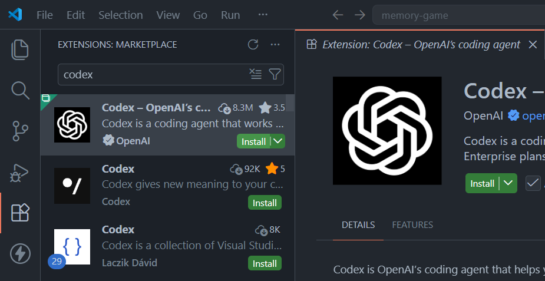Open Extensions panel more actions menu
The height and width of the screenshot is (281, 545).
(275, 44)
